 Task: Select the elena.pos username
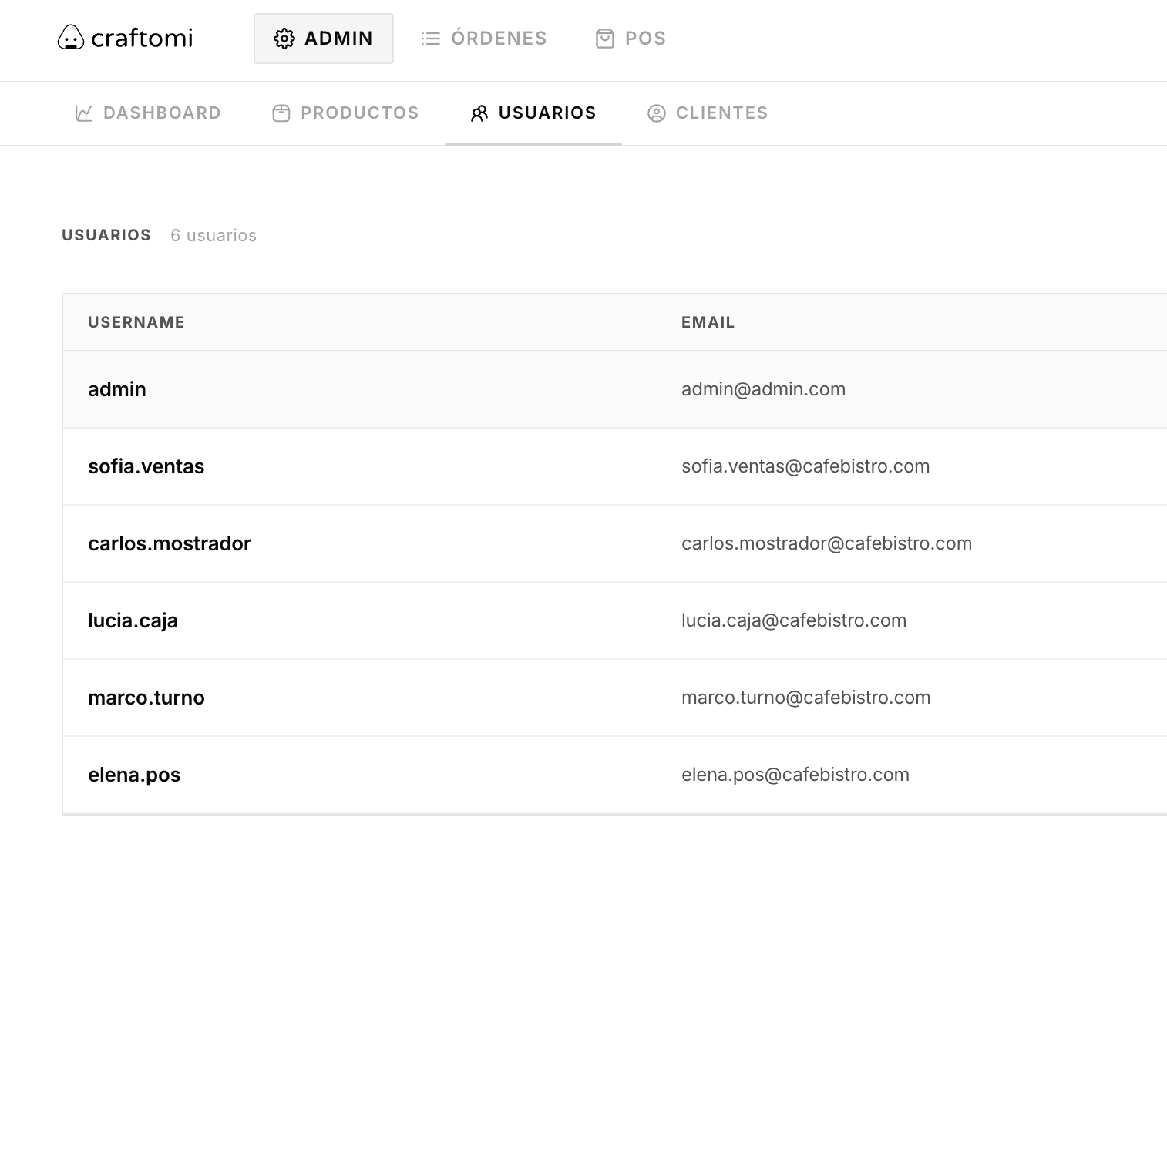tap(134, 775)
